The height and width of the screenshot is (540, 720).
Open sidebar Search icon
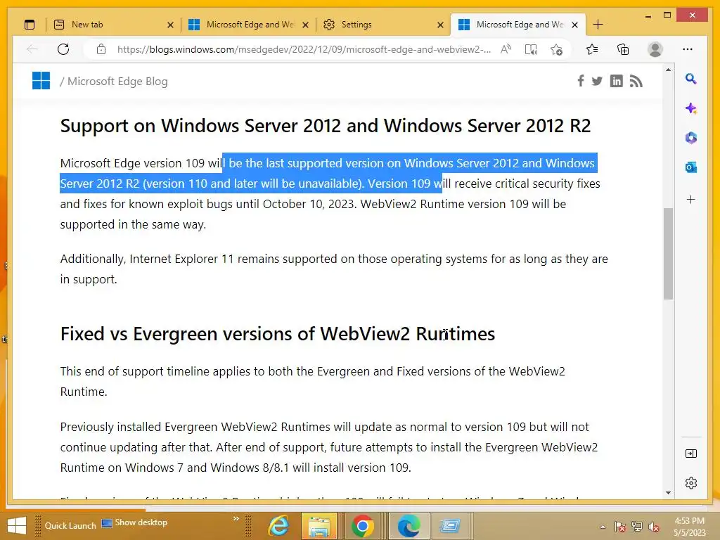(x=690, y=79)
